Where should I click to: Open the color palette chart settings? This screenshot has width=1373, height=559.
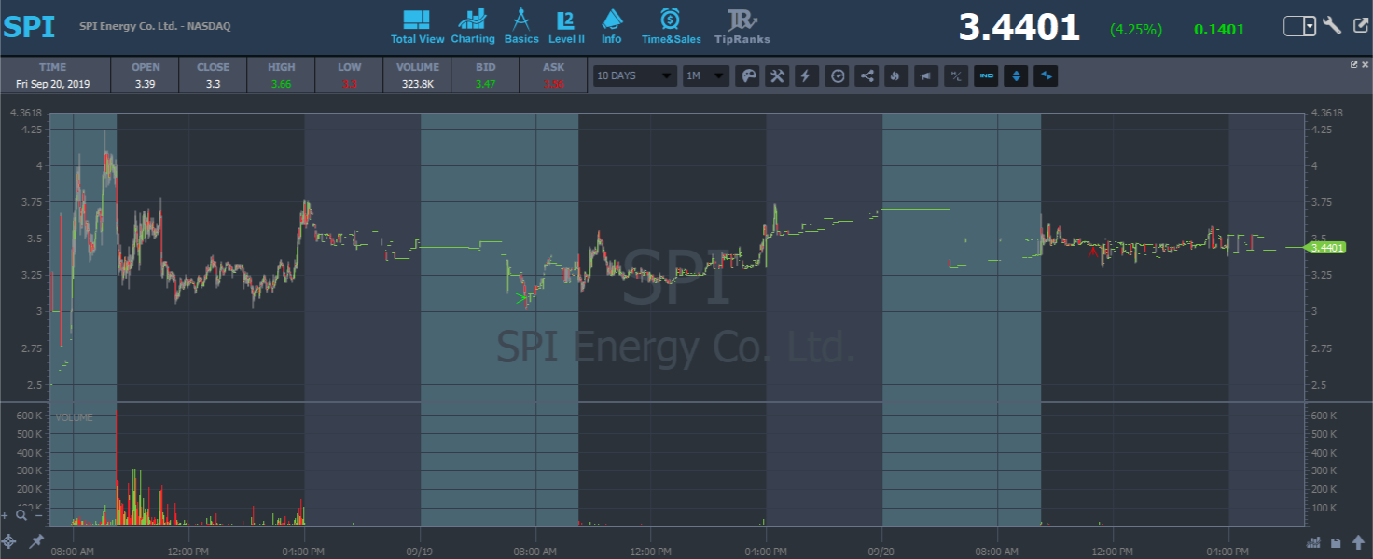point(747,76)
